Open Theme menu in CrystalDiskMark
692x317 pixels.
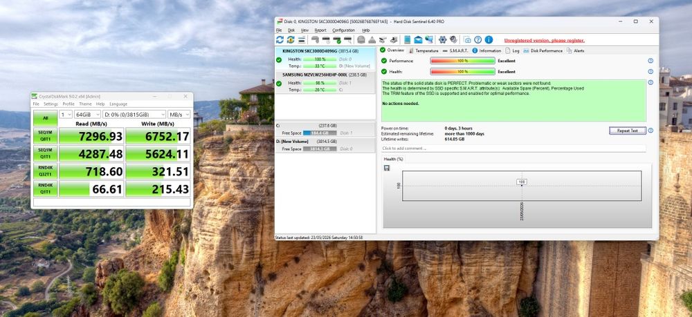(85, 104)
